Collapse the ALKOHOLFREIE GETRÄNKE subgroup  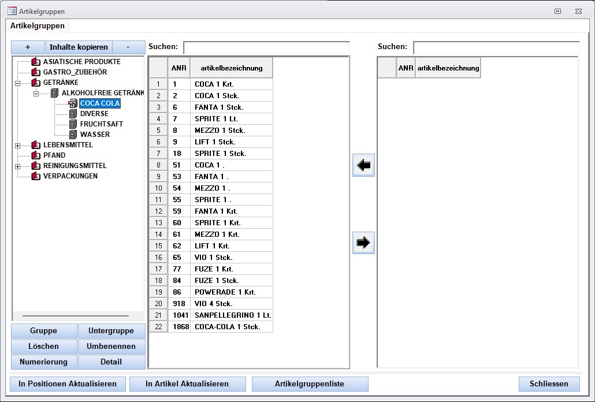click(36, 94)
